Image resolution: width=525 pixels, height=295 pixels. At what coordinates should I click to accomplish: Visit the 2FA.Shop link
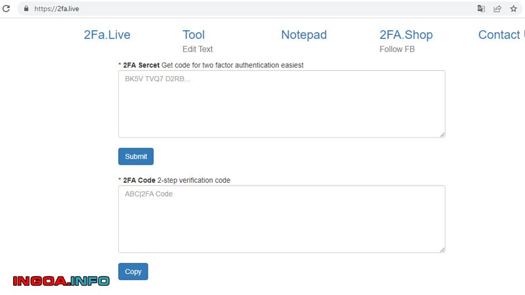click(406, 35)
